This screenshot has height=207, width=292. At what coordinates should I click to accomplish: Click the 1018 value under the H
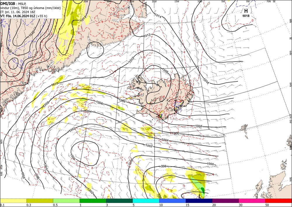click(246, 16)
